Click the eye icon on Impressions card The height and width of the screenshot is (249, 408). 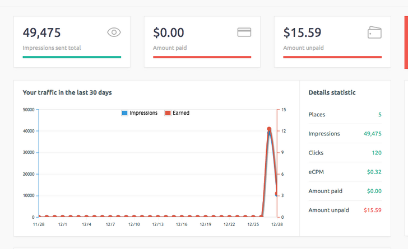(114, 32)
